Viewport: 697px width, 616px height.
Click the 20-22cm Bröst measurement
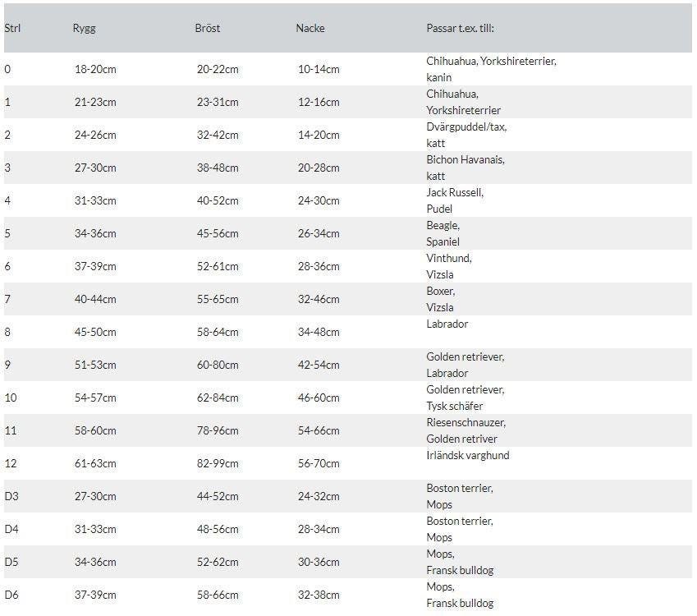[x=218, y=69]
